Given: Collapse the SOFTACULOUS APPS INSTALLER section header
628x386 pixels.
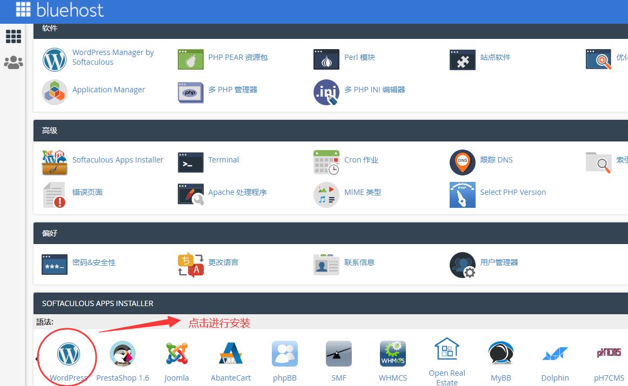Looking at the screenshot, I should 330,303.
